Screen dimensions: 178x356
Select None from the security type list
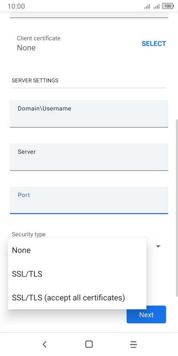[77, 250]
